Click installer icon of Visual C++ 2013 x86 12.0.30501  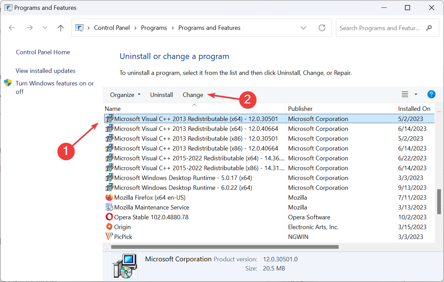point(109,139)
